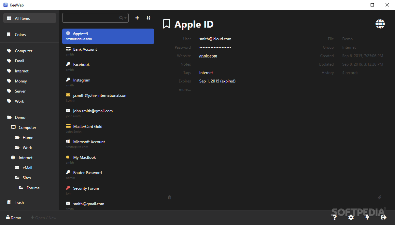Open the search options dropdown arrow
This screenshot has height=225, width=395.
click(125, 18)
